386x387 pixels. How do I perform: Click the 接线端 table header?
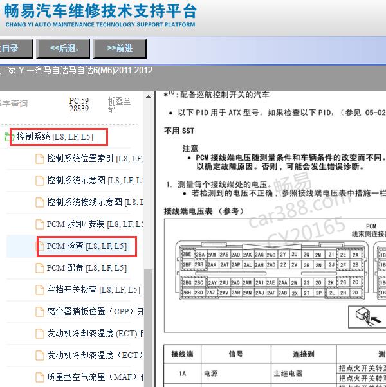(182, 354)
